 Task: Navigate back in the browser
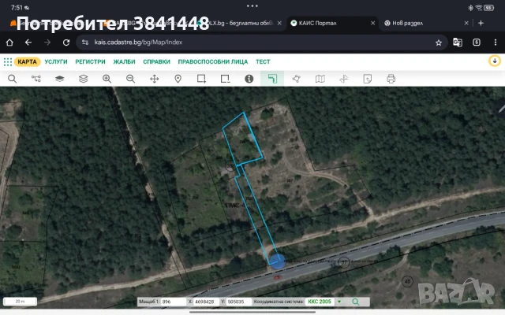28,42
